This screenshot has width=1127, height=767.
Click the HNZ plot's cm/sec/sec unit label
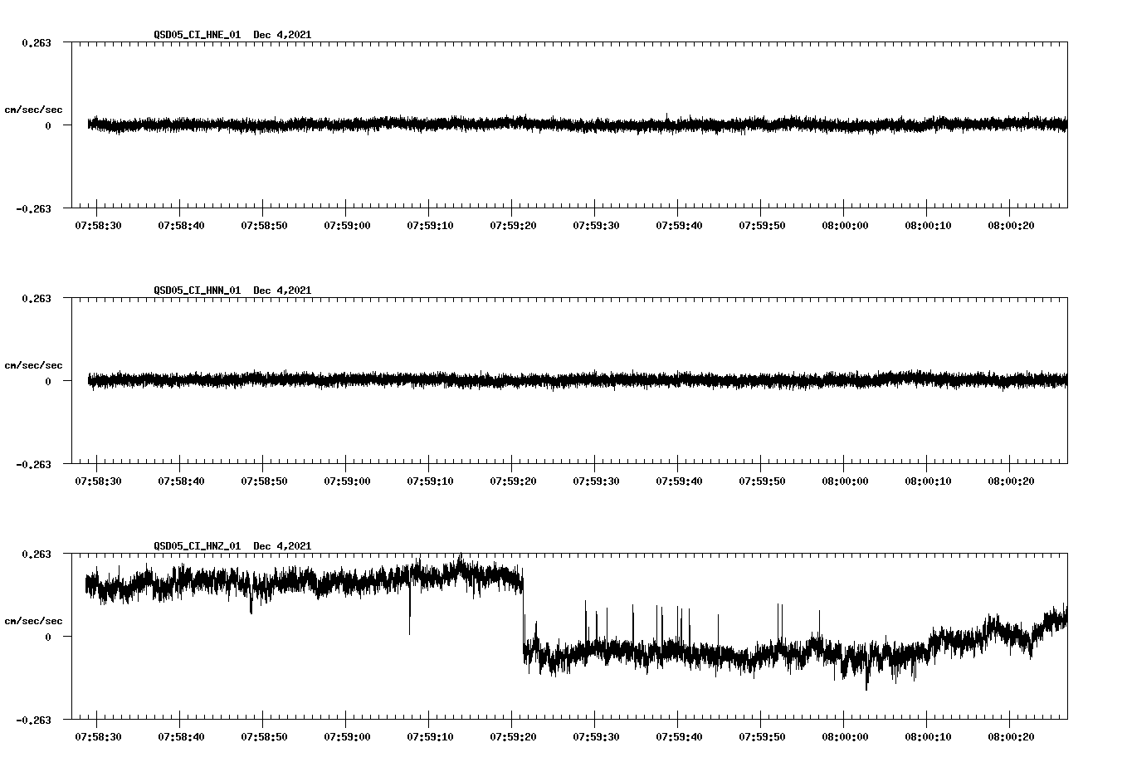coord(33,621)
